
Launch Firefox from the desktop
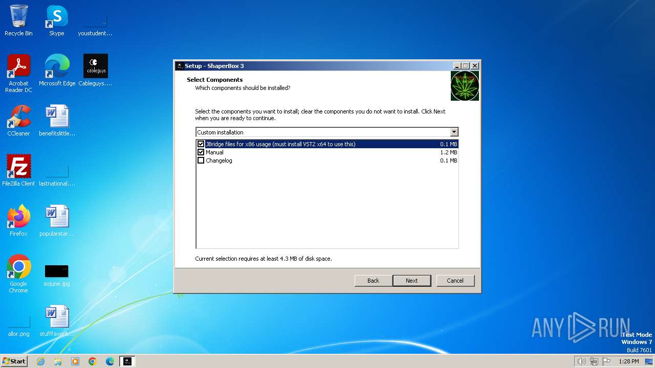[18, 221]
